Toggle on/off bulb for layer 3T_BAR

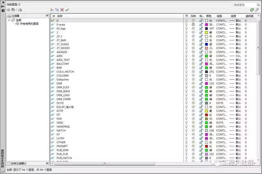click(187, 40)
